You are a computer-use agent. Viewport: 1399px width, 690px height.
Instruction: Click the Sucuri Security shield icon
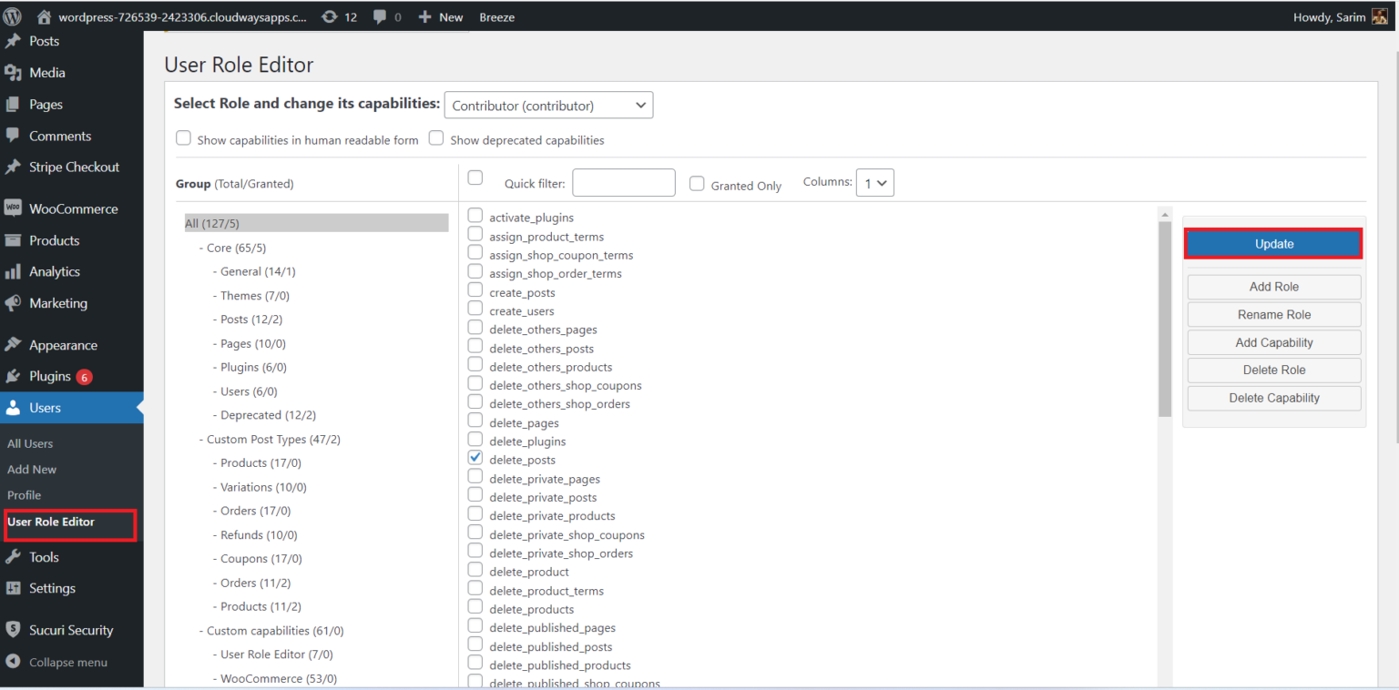[13, 630]
